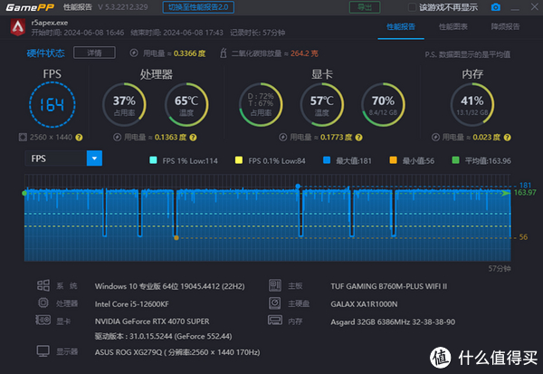Click the monitor icon for ASUS ROG

[x=43, y=351]
